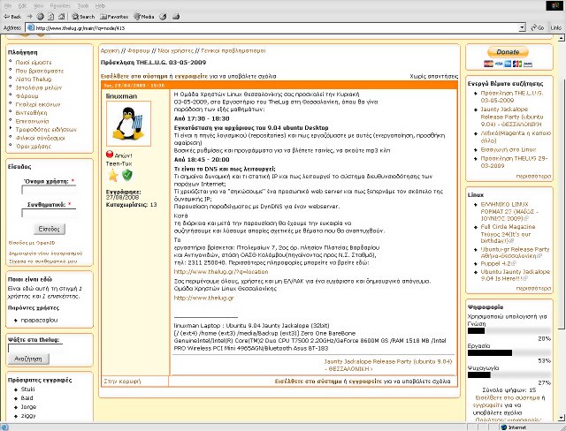Click the gold star badge icon
Screen dimensions: 566x431
[x=112, y=175]
